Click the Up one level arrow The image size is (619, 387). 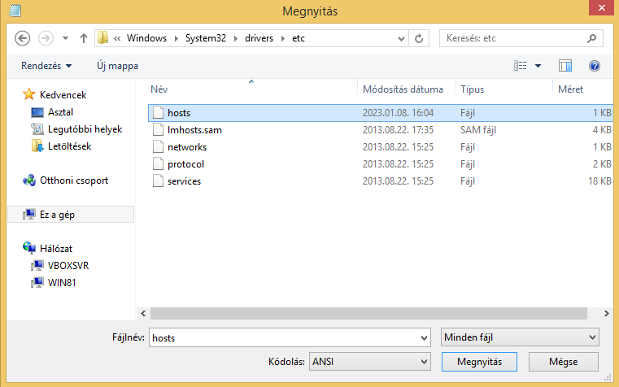tap(83, 38)
